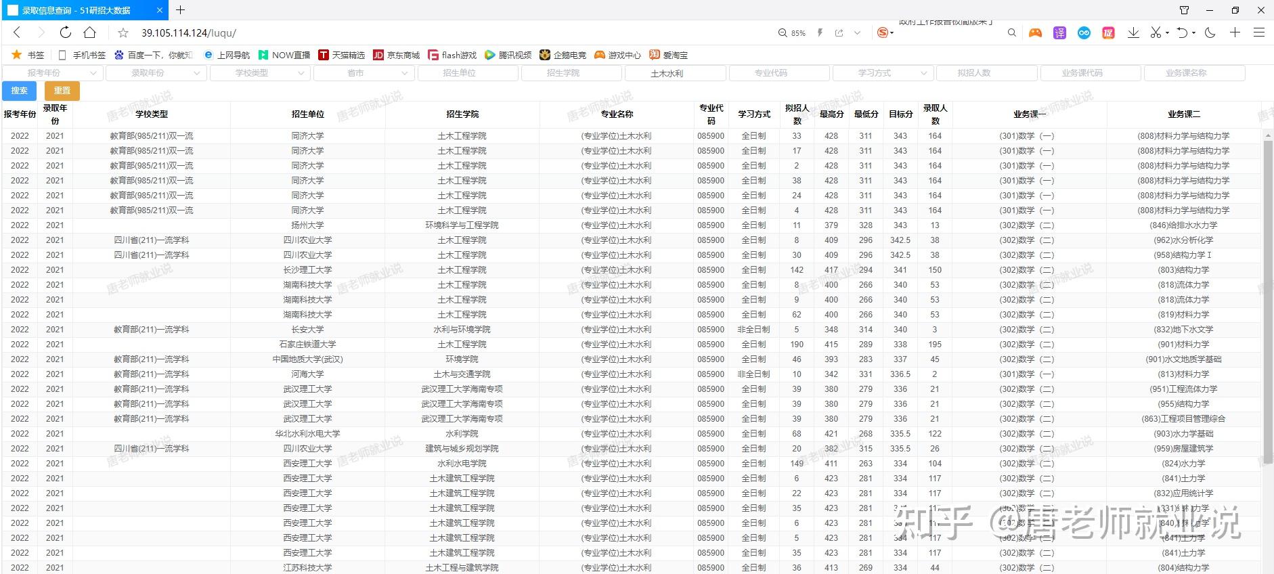
Task: Click the 最高分 column header
Action: click(831, 114)
